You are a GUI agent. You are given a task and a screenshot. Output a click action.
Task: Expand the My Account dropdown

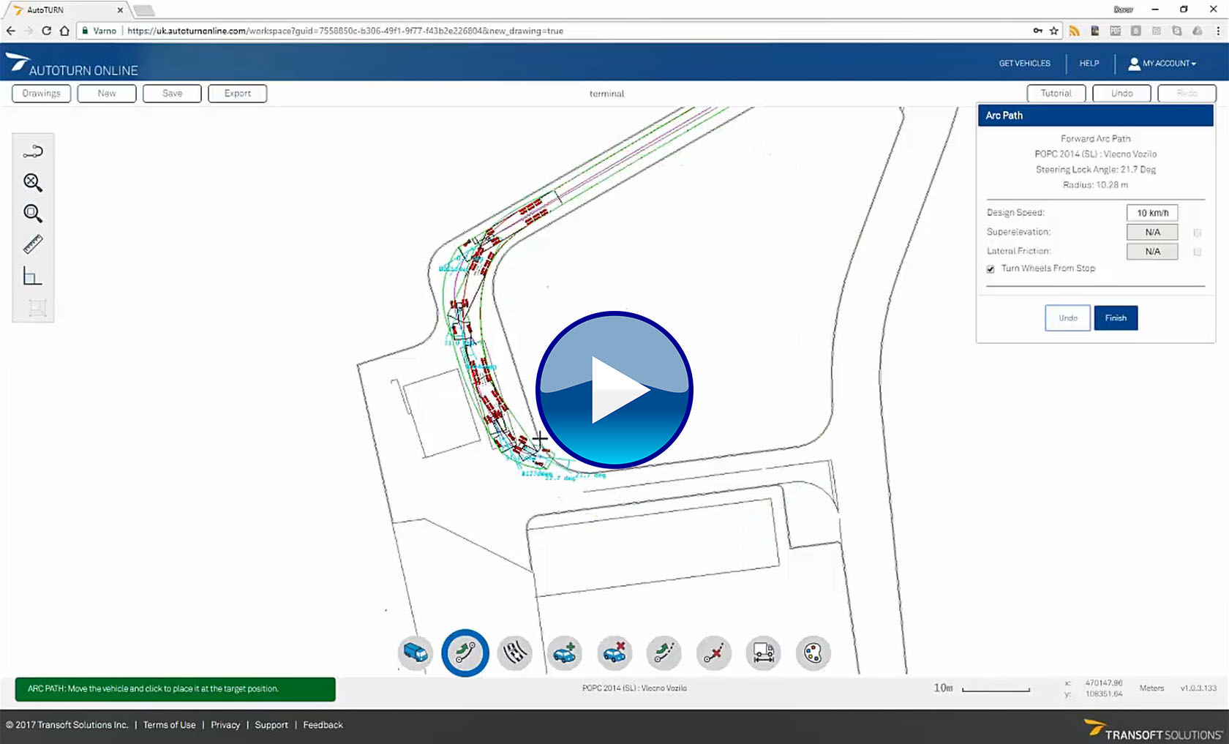pos(1162,64)
